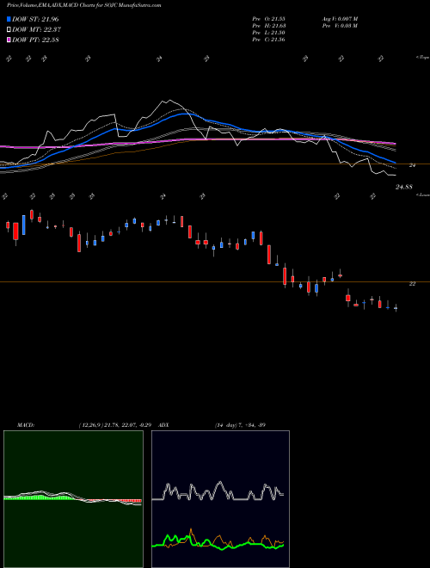Click the white DOW MT legend swatch
This screenshot has width=430, height=568.
tap(9, 30)
